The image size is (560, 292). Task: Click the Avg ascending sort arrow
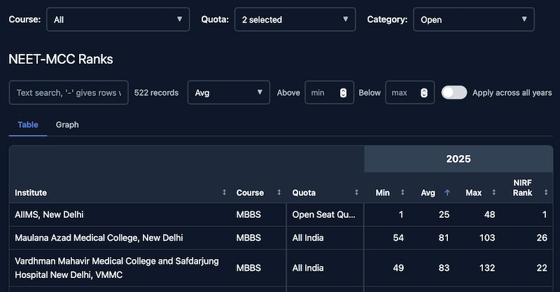[447, 193]
